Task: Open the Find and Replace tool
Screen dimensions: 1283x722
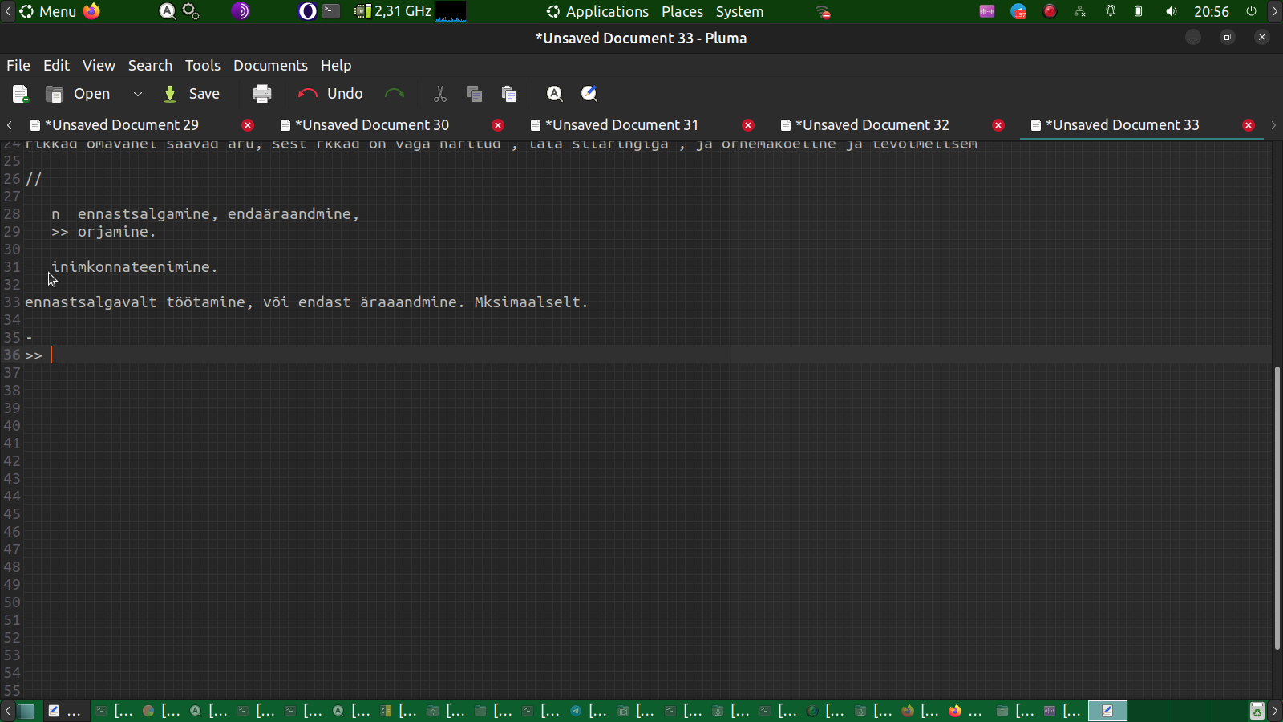Action: pos(589,94)
